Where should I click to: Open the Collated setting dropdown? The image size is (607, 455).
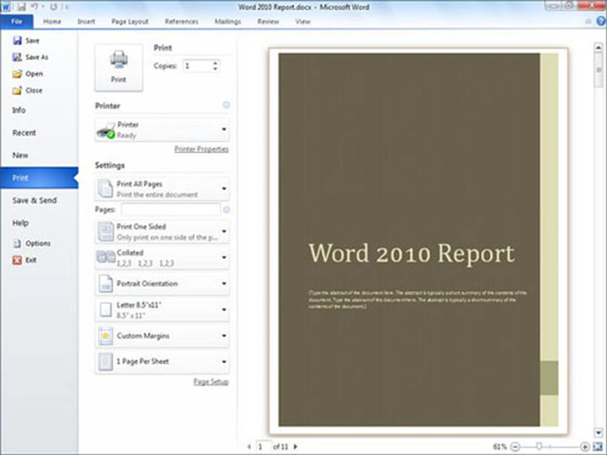[224, 258]
